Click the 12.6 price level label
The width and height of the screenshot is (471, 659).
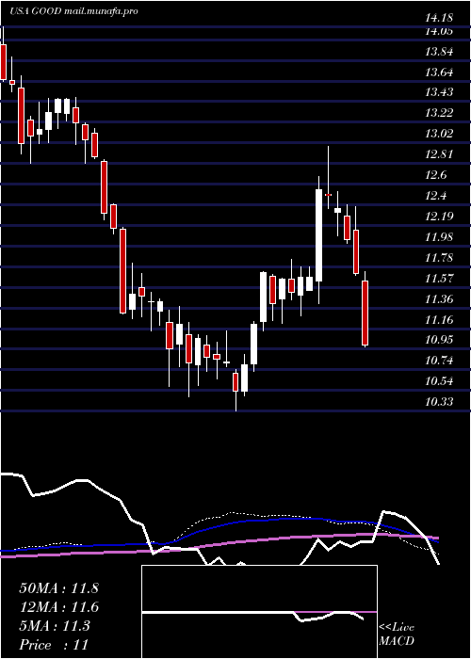[x=436, y=175]
